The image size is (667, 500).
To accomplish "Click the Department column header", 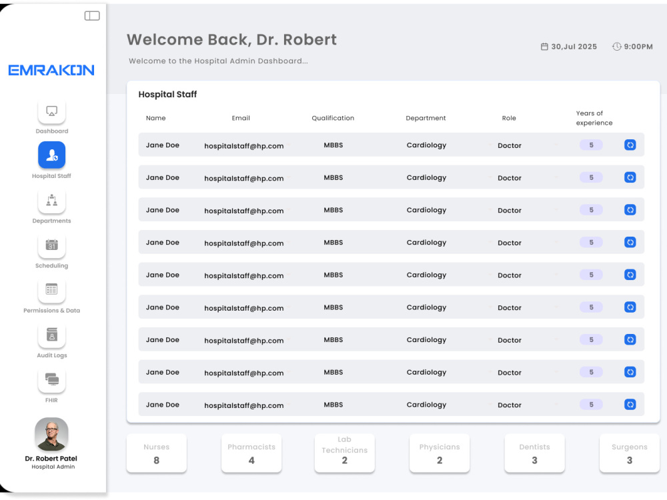I will tap(426, 118).
